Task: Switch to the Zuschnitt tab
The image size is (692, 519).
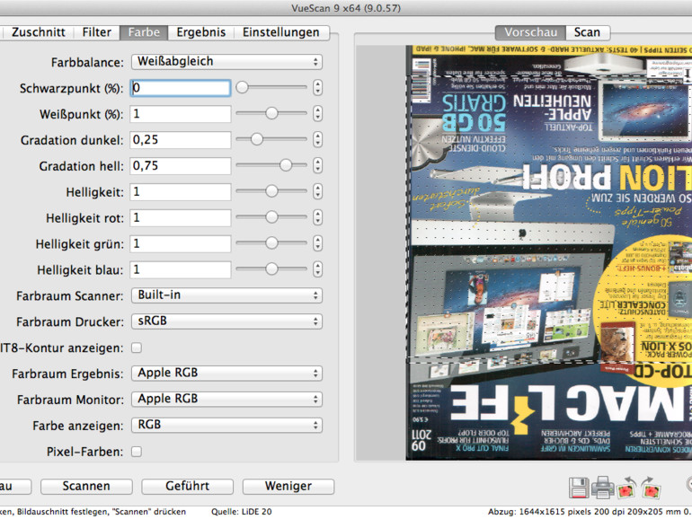Action: tap(38, 32)
